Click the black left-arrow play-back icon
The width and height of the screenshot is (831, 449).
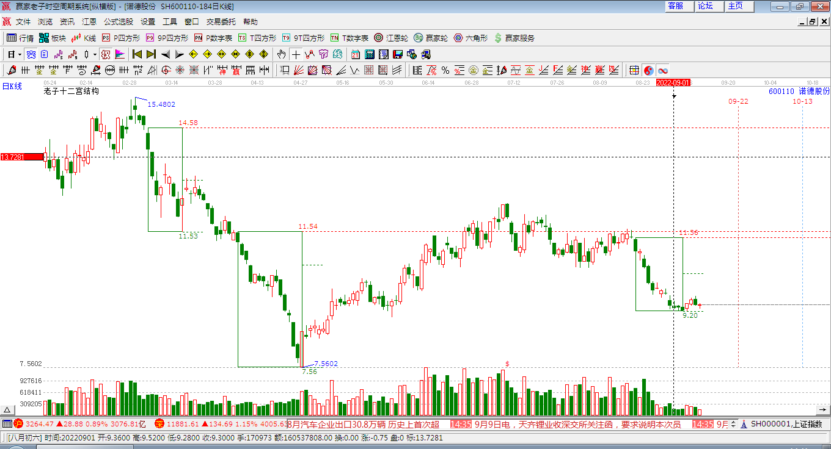coord(165,54)
